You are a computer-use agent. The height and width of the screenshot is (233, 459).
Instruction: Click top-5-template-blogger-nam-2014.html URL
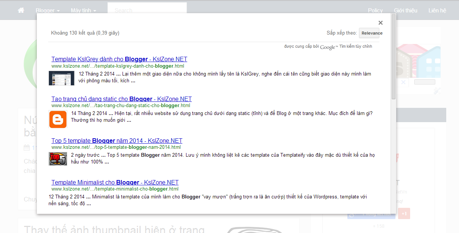[x=116, y=147]
